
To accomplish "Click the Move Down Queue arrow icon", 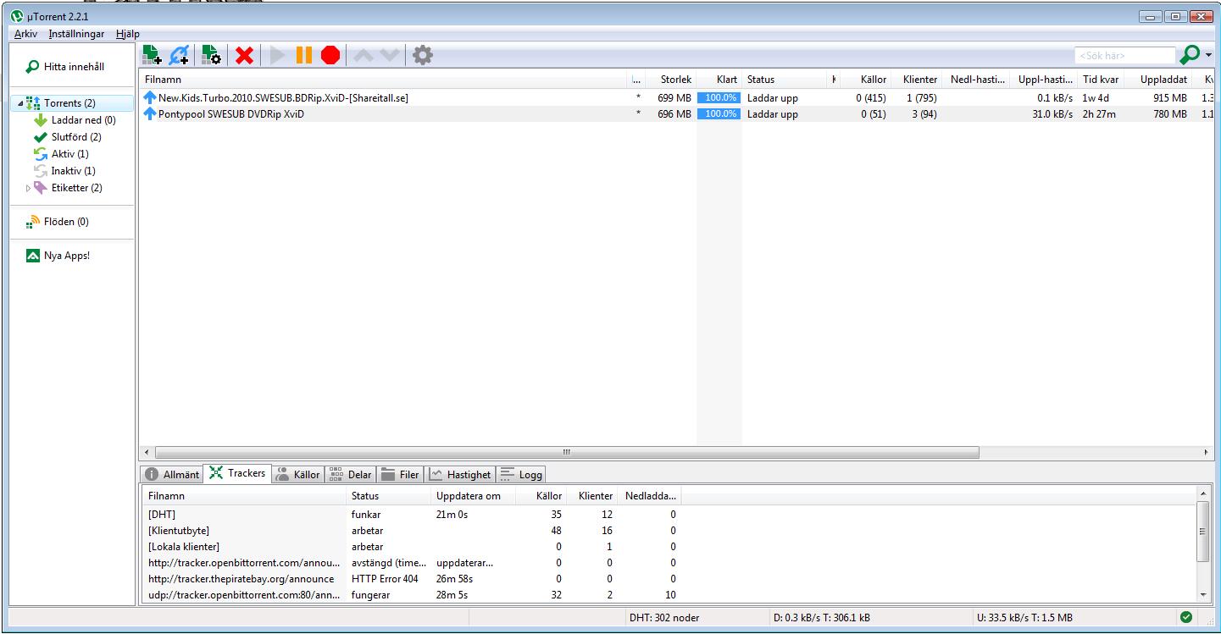I will [388, 55].
